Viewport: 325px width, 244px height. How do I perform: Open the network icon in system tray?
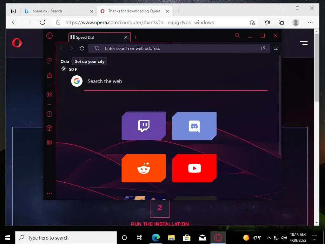tap(276, 238)
